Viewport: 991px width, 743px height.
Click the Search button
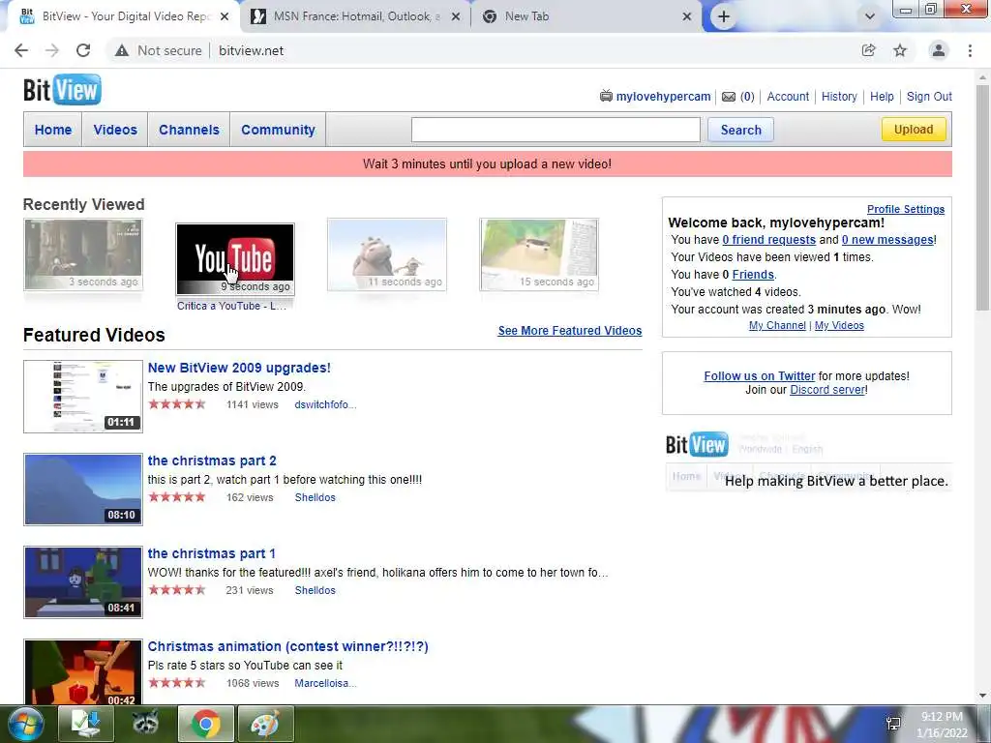point(740,130)
